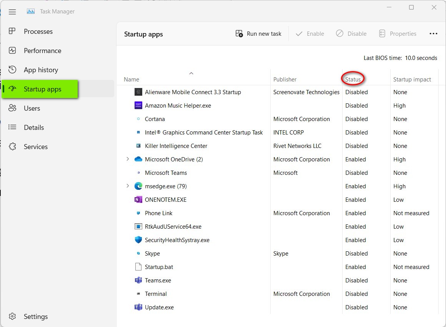Click the Run new task button
Image resolution: width=446 pixels, height=327 pixels.
(258, 33)
